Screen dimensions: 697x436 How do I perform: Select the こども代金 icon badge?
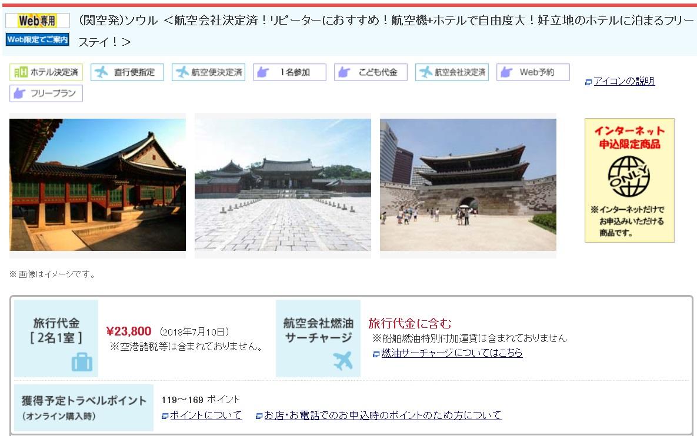click(x=371, y=72)
